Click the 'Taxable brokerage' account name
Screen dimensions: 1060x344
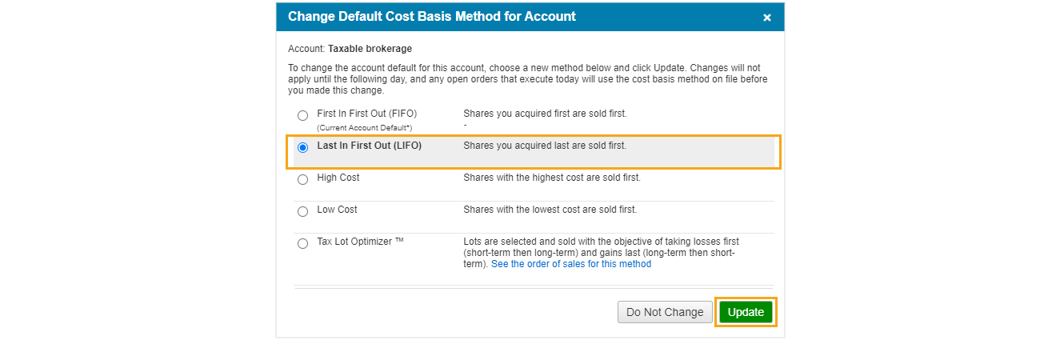point(370,49)
